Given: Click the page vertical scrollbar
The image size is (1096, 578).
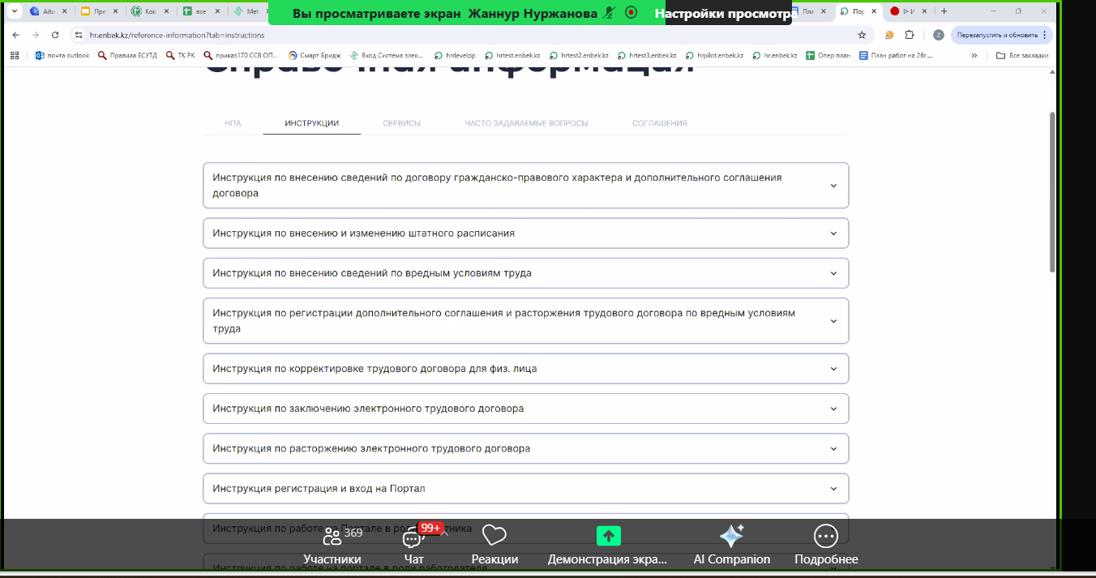Looking at the screenshot, I should (1052, 192).
